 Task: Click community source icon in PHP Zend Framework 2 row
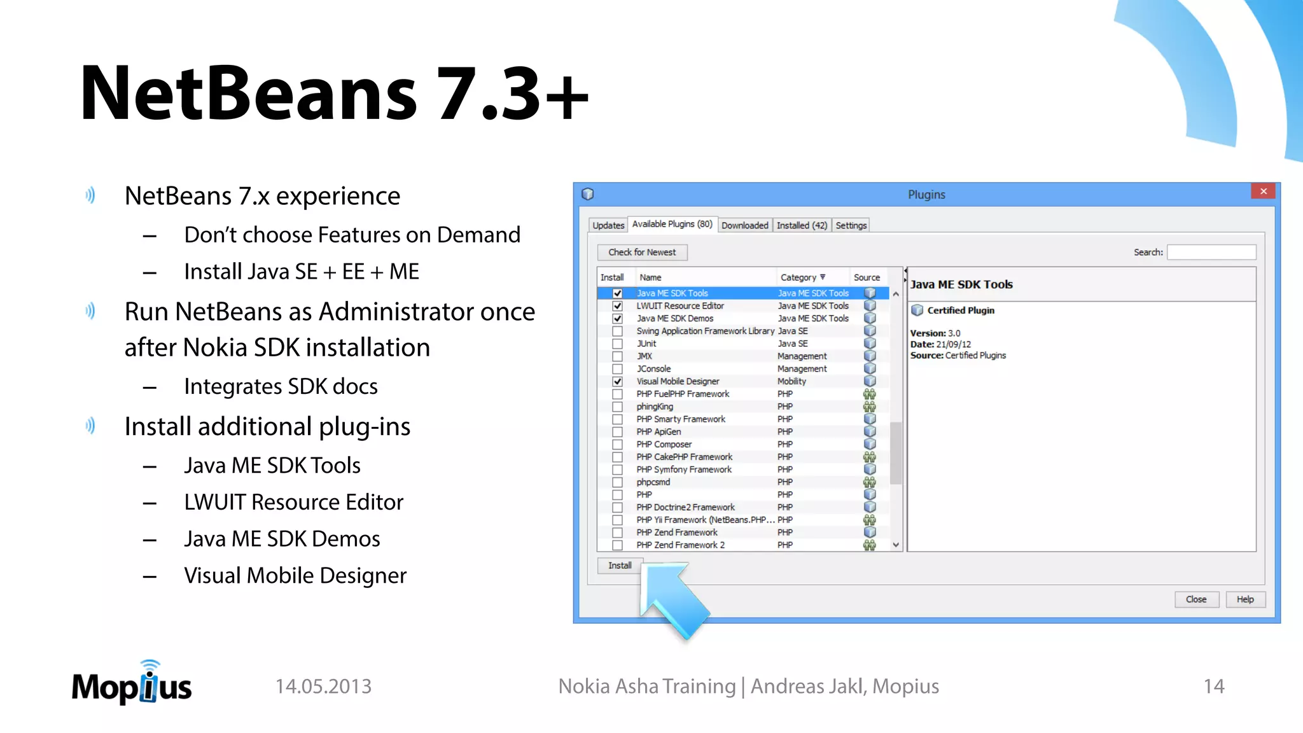[x=870, y=545]
